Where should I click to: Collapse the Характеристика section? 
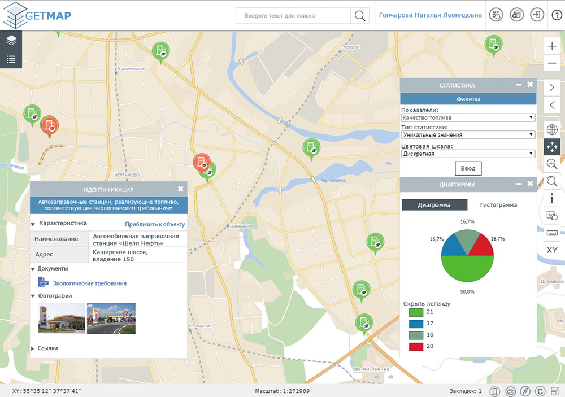33,223
